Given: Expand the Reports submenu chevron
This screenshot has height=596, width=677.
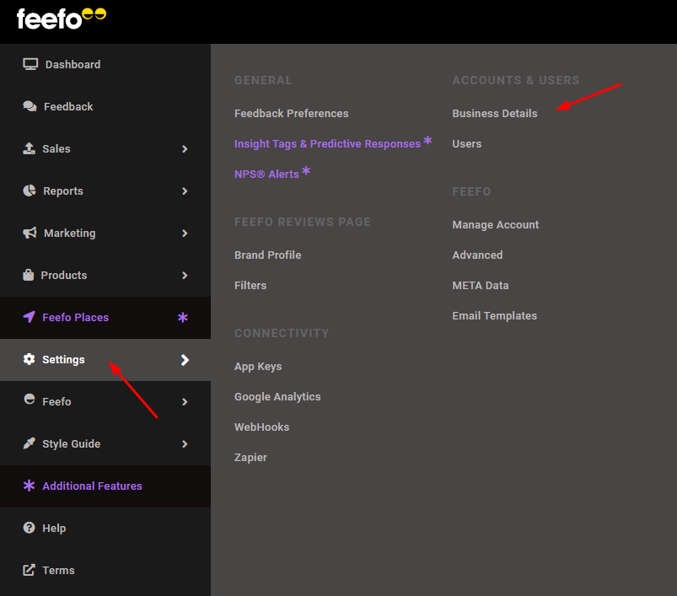Looking at the screenshot, I should 185,191.
